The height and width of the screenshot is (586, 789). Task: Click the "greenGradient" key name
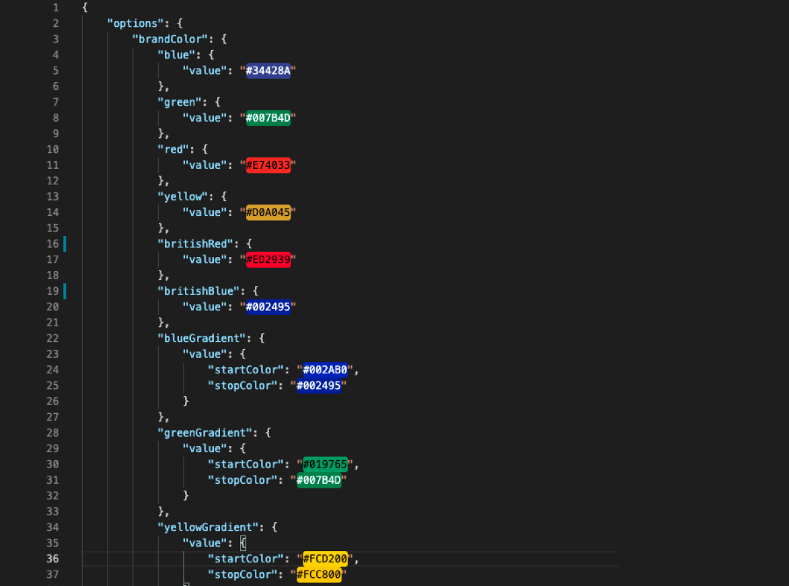(204, 433)
